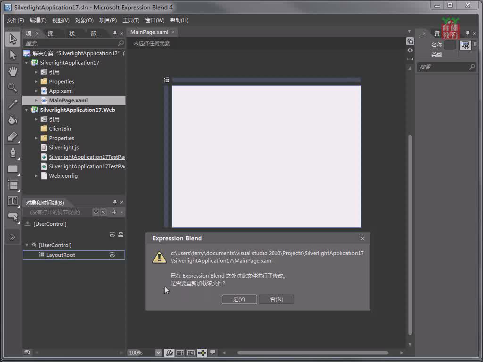Collapse the [UserControl] node above LayoutRoot

tap(27, 245)
